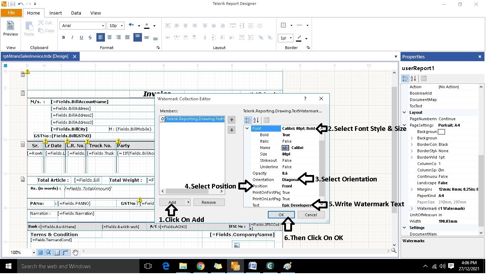Image resolution: width=498 pixels, height=276 pixels.
Task: Open Microsoft Word from taskbar
Action: pos(253,266)
